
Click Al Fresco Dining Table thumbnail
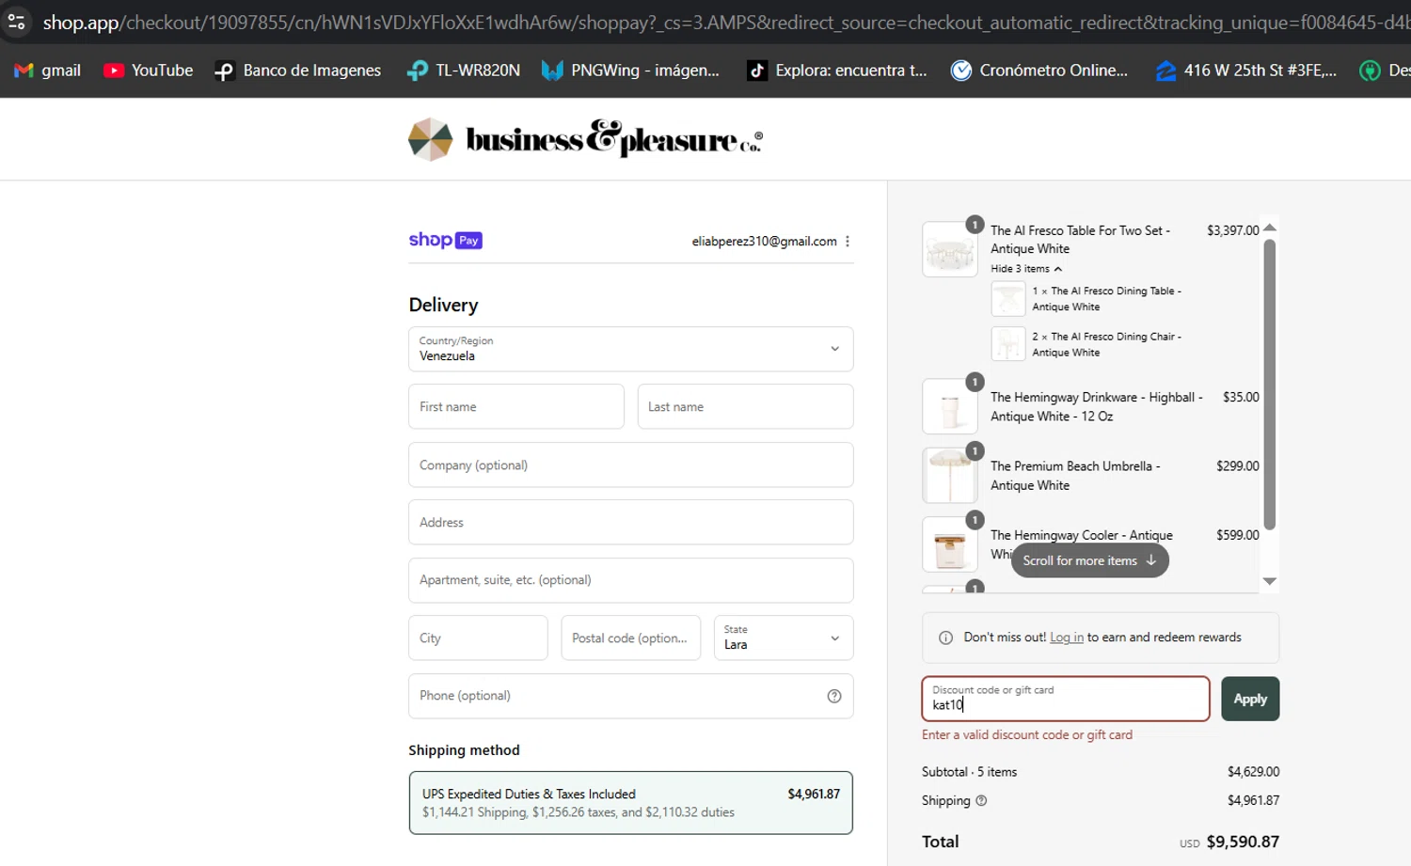(x=1007, y=299)
